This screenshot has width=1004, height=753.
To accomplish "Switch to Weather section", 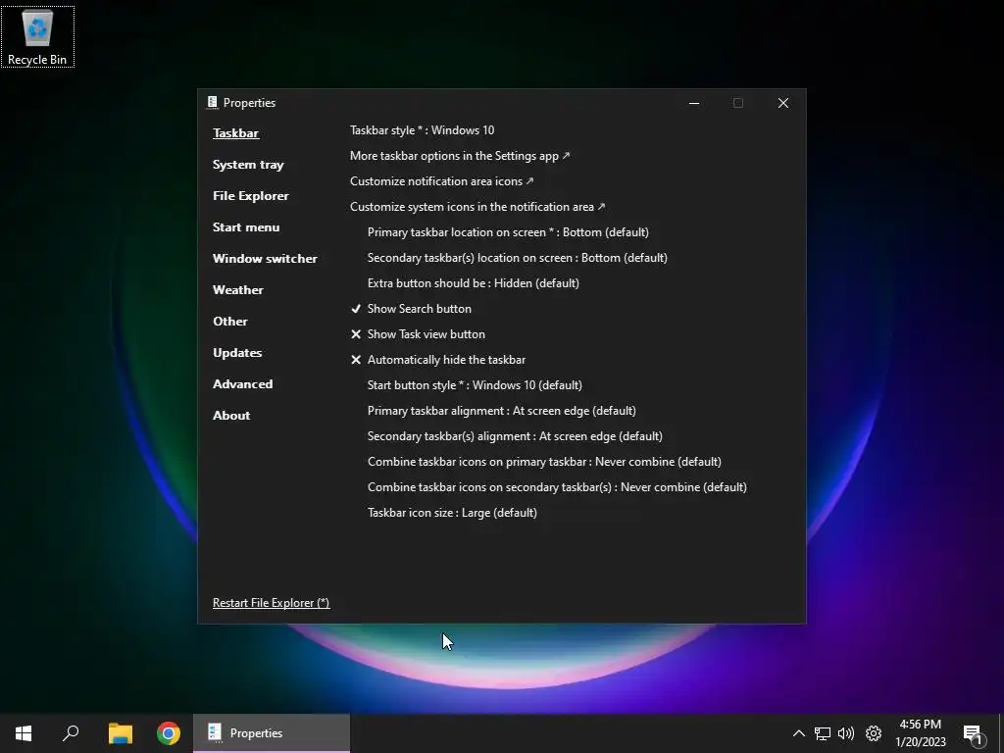I will 237,290.
